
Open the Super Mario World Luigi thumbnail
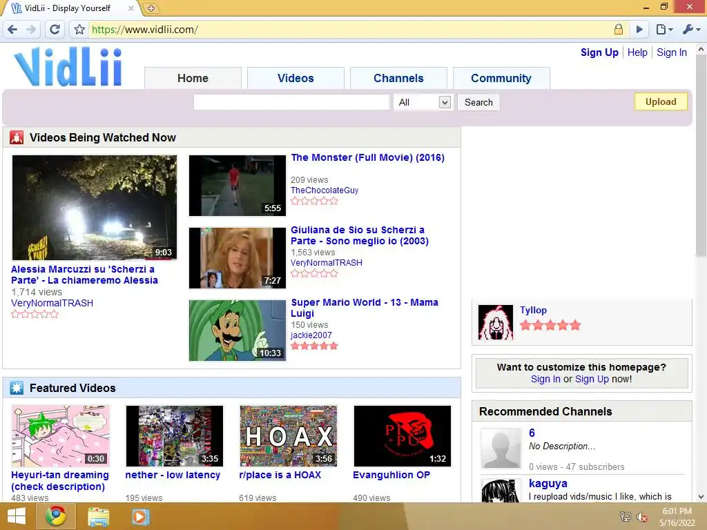click(238, 331)
